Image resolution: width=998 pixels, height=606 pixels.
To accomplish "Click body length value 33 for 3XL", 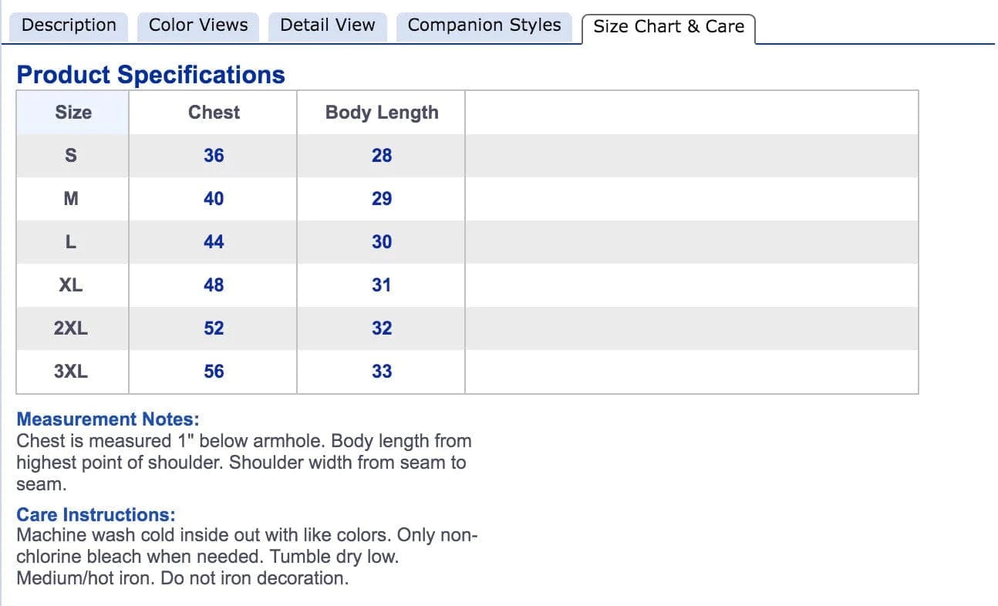I will click(382, 372).
